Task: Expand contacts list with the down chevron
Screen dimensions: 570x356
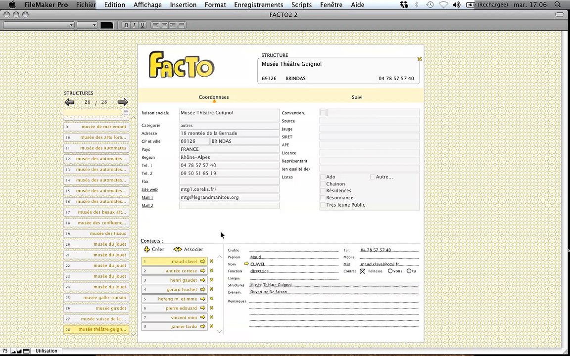Action: [220, 331]
